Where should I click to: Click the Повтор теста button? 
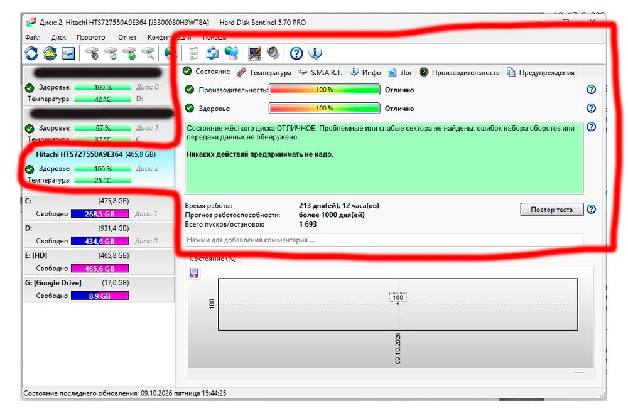(x=552, y=210)
